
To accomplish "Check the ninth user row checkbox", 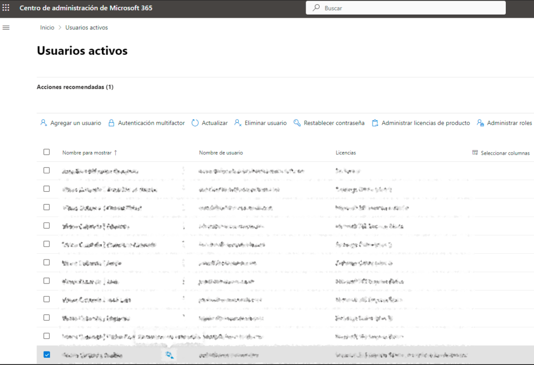I will pos(46,318).
